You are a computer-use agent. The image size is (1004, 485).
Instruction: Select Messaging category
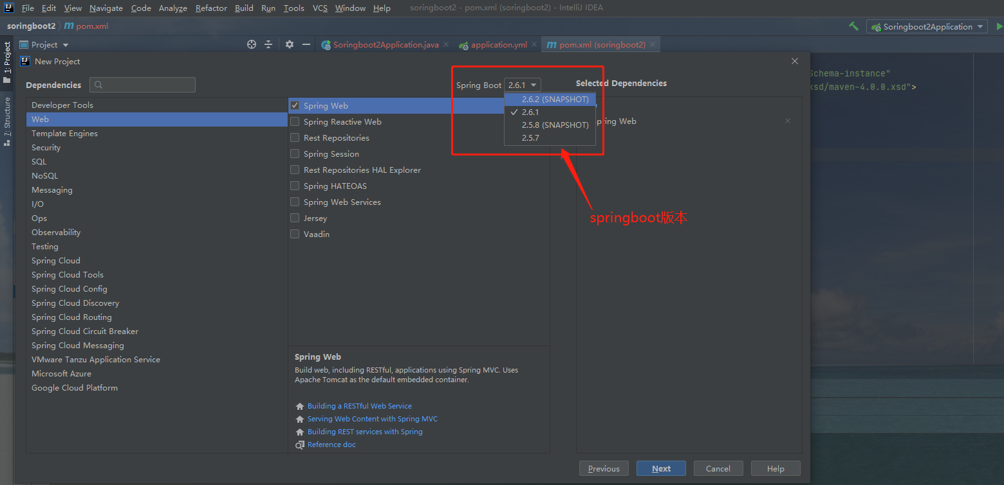pos(157,190)
